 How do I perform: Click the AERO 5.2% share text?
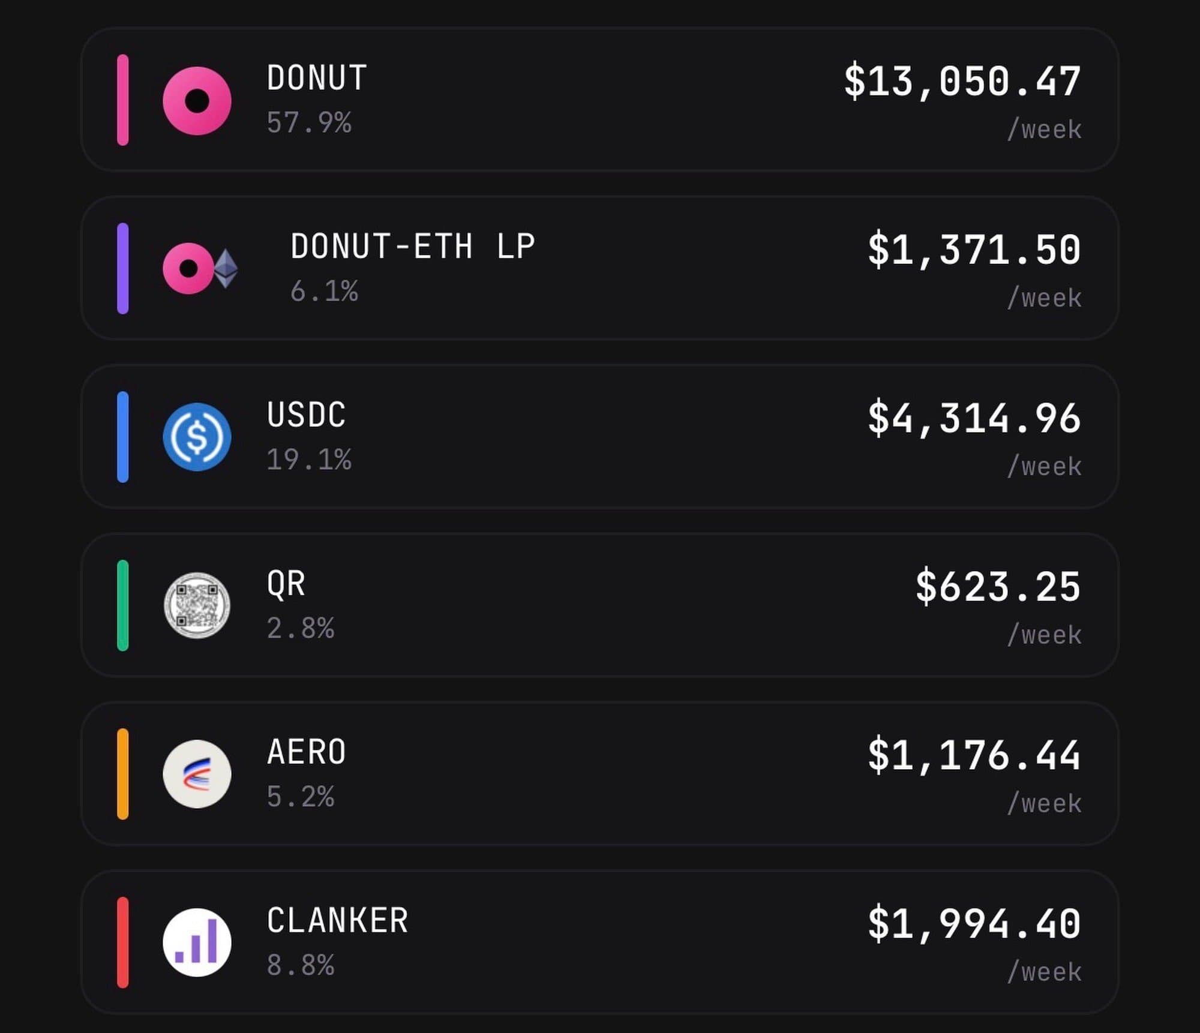tap(300, 797)
